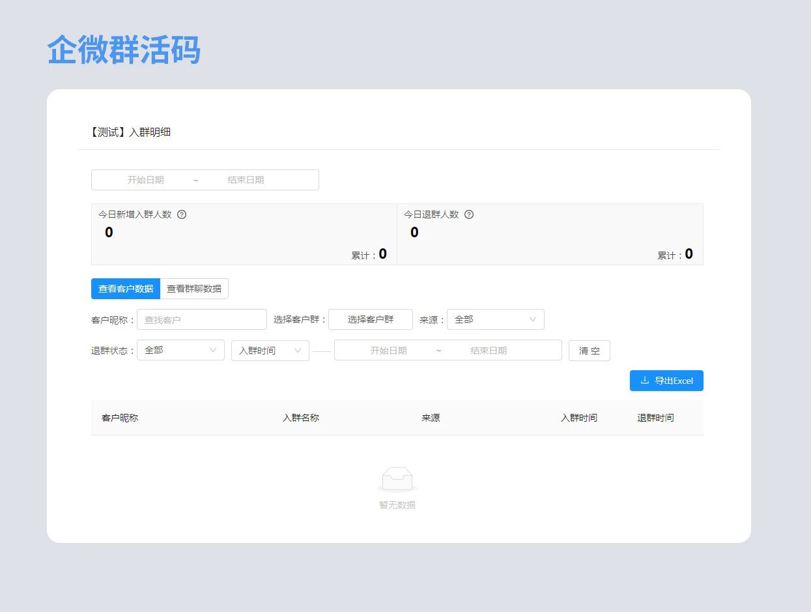
Task: Open the 退群状态 dropdown
Action: tap(180, 350)
